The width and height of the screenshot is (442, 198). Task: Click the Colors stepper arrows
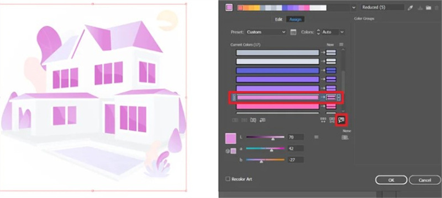click(x=319, y=32)
